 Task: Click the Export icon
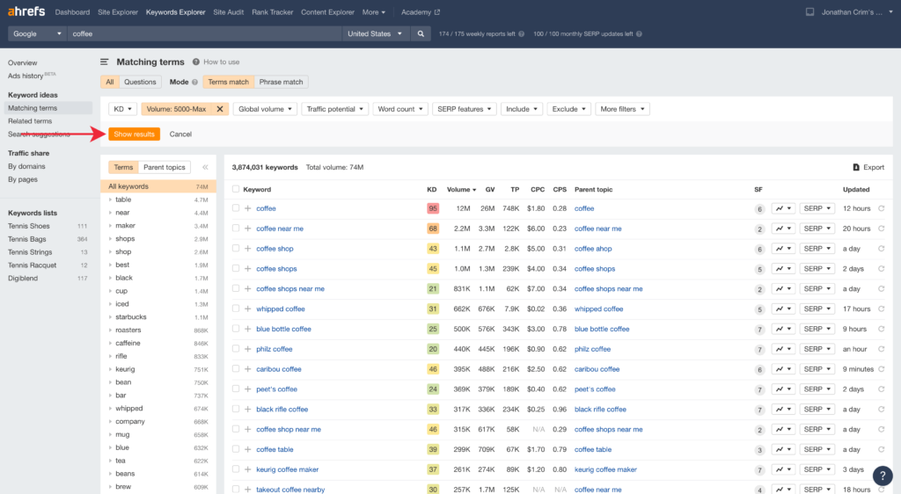pos(856,168)
